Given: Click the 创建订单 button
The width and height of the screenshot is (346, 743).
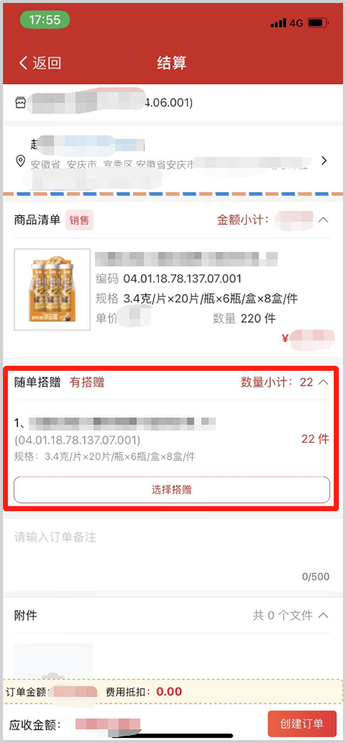Looking at the screenshot, I should 302,724.
